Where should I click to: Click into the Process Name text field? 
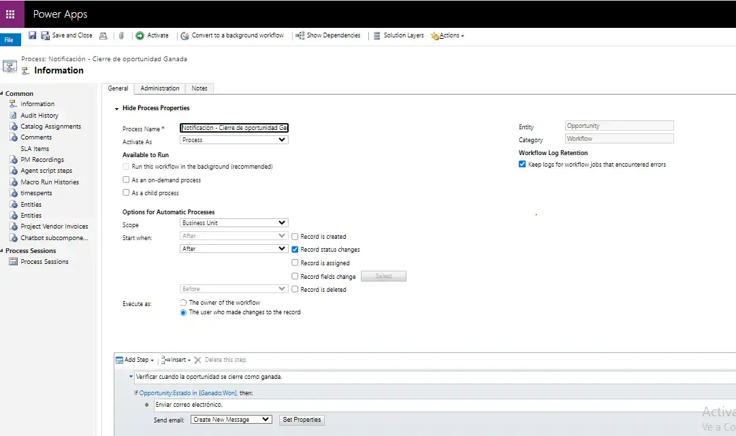234,128
